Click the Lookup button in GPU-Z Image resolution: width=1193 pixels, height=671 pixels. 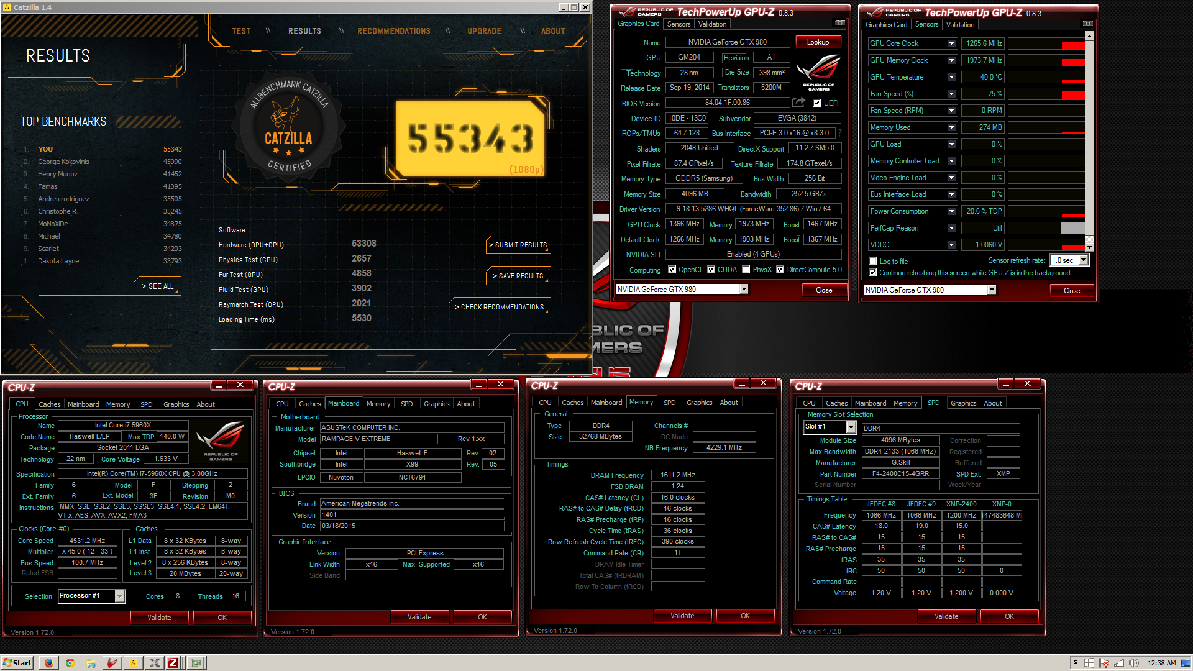pos(818,42)
